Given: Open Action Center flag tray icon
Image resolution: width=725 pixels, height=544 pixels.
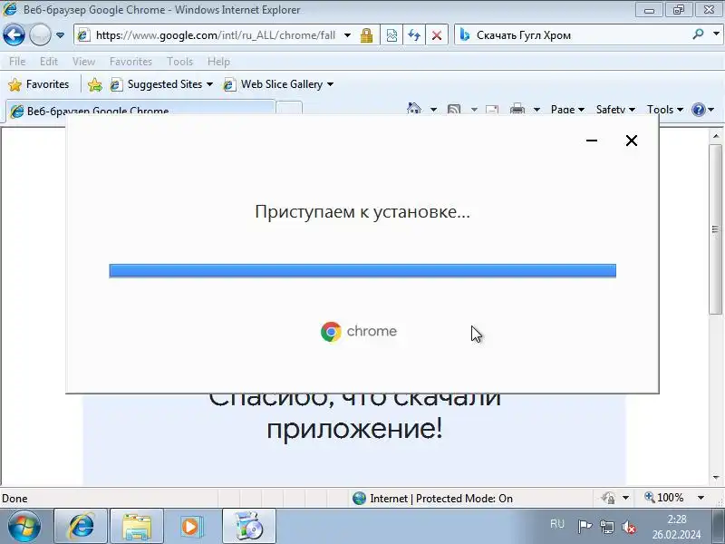Looking at the screenshot, I should pos(585,526).
